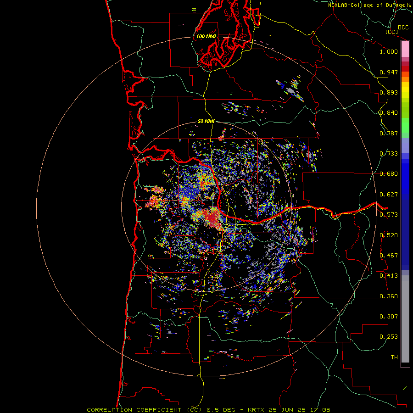Viewport: 413px width, 413px height.
Task: Click the 0.5 DEG elevation text
Action: [x=222, y=410]
